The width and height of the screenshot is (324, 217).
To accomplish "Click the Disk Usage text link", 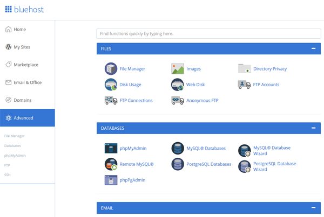I will pyautogui.click(x=130, y=85).
